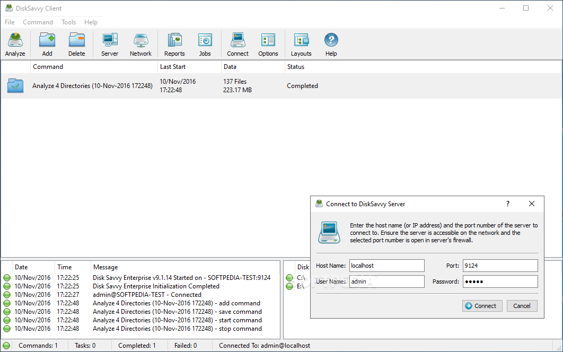The width and height of the screenshot is (563, 352).
Task: Open the Tools menu
Action: pyautogui.click(x=68, y=22)
